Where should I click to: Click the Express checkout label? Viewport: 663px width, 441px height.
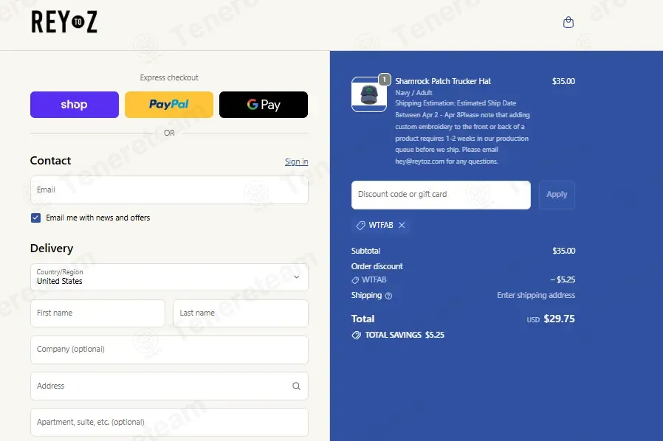(x=169, y=77)
